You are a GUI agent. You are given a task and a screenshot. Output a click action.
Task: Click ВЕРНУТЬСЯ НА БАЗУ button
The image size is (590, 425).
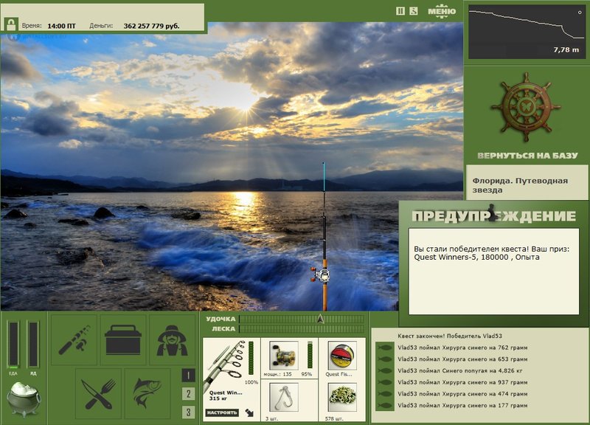(527, 156)
